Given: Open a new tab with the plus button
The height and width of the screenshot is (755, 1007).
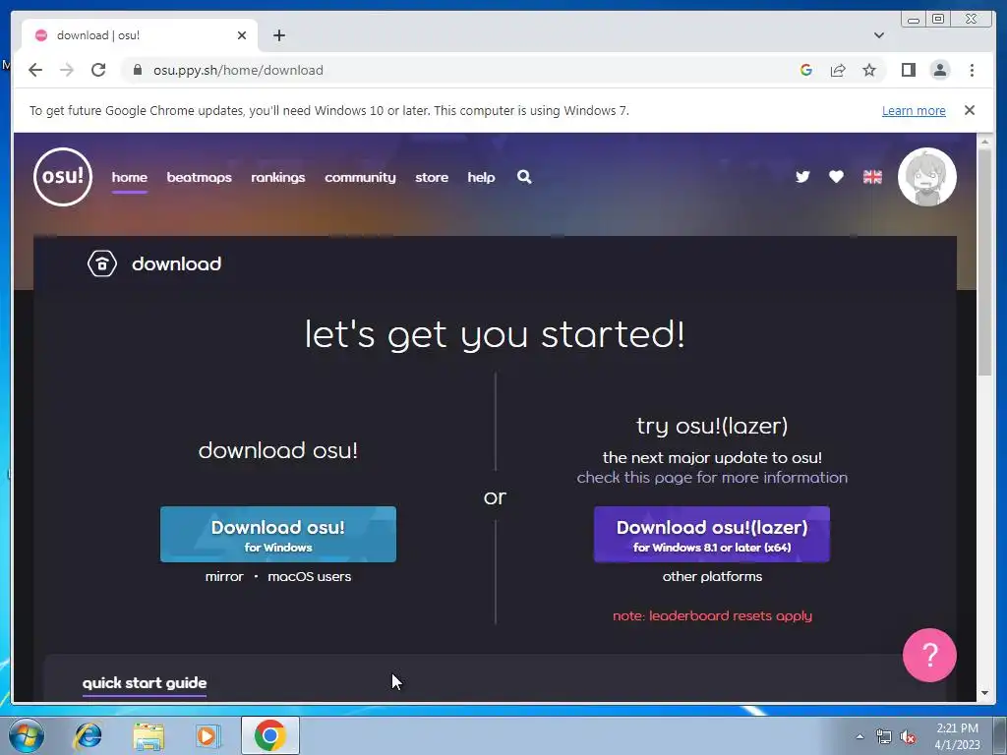Looking at the screenshot, I should pos(278,35).
